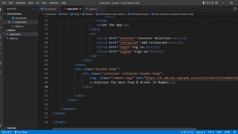Viewport: 238px width, 134px height.
Task: Click the closing </nav> tag
Action: (80, 65)
